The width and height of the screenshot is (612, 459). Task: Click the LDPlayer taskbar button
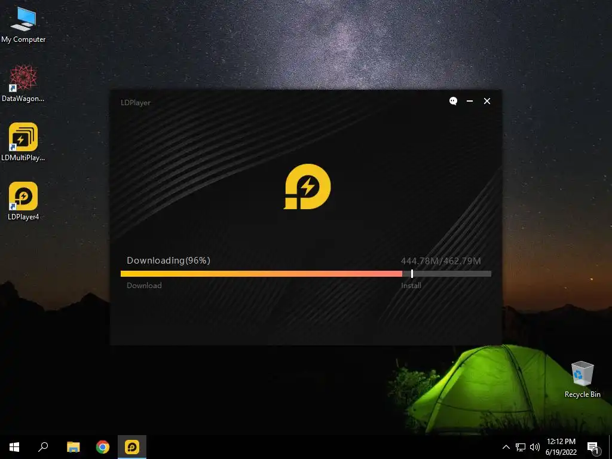click(132, 447)
